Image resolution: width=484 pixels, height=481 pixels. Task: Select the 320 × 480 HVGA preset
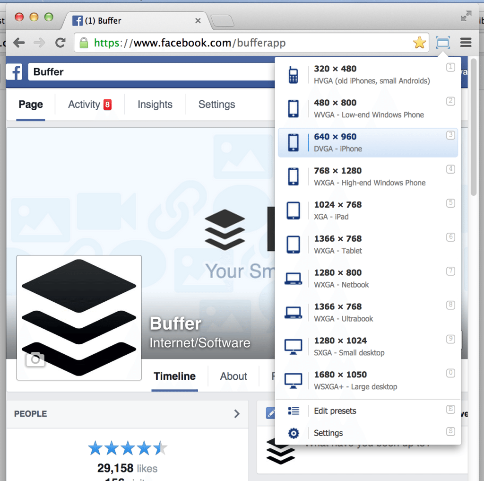coord(368,75)
